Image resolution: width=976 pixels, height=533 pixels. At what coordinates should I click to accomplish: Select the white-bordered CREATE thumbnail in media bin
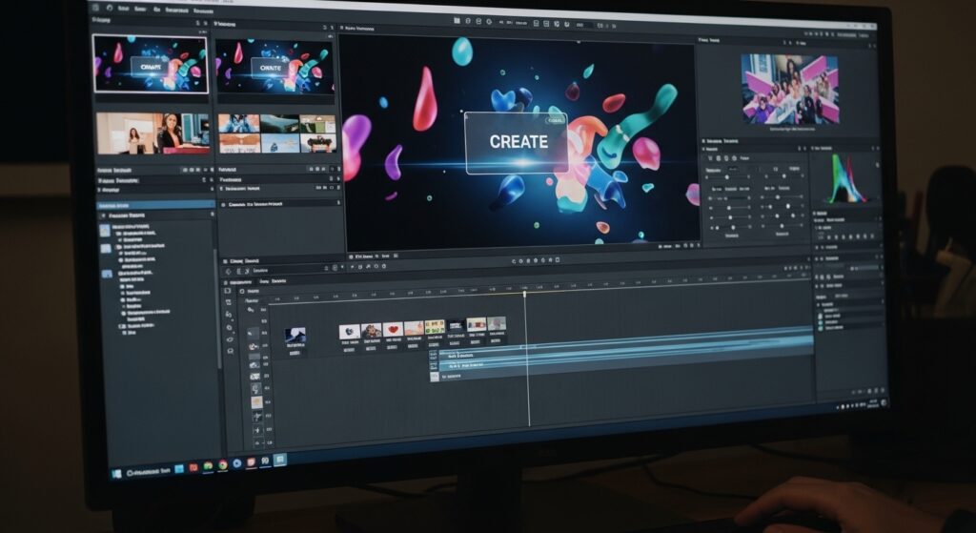[x=150, y=64]
